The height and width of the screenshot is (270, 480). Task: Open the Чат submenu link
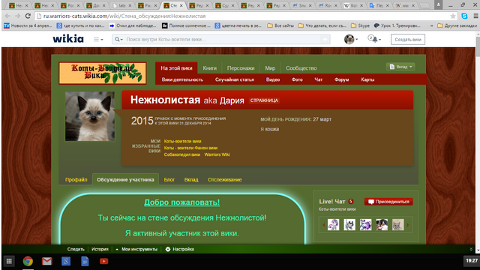[x=318, y=79]
